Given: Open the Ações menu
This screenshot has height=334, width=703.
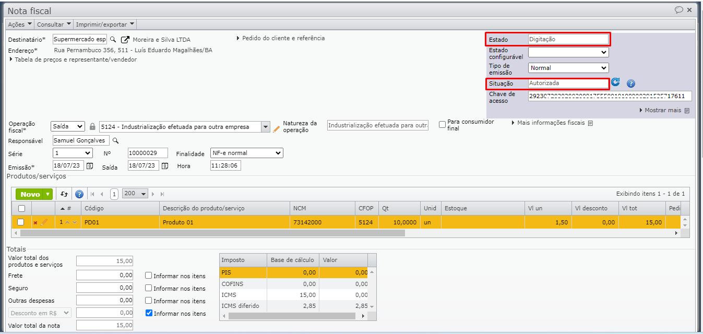Looking at the screenshot, I should 20,24.
